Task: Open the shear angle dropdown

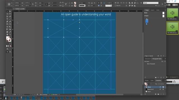Action: click(57, 6)
